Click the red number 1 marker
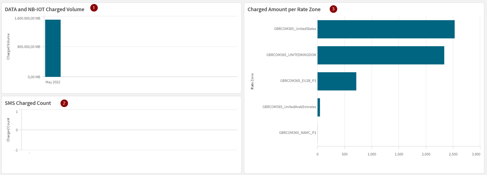This screenshot has width=487, height=175. point(94,8)
